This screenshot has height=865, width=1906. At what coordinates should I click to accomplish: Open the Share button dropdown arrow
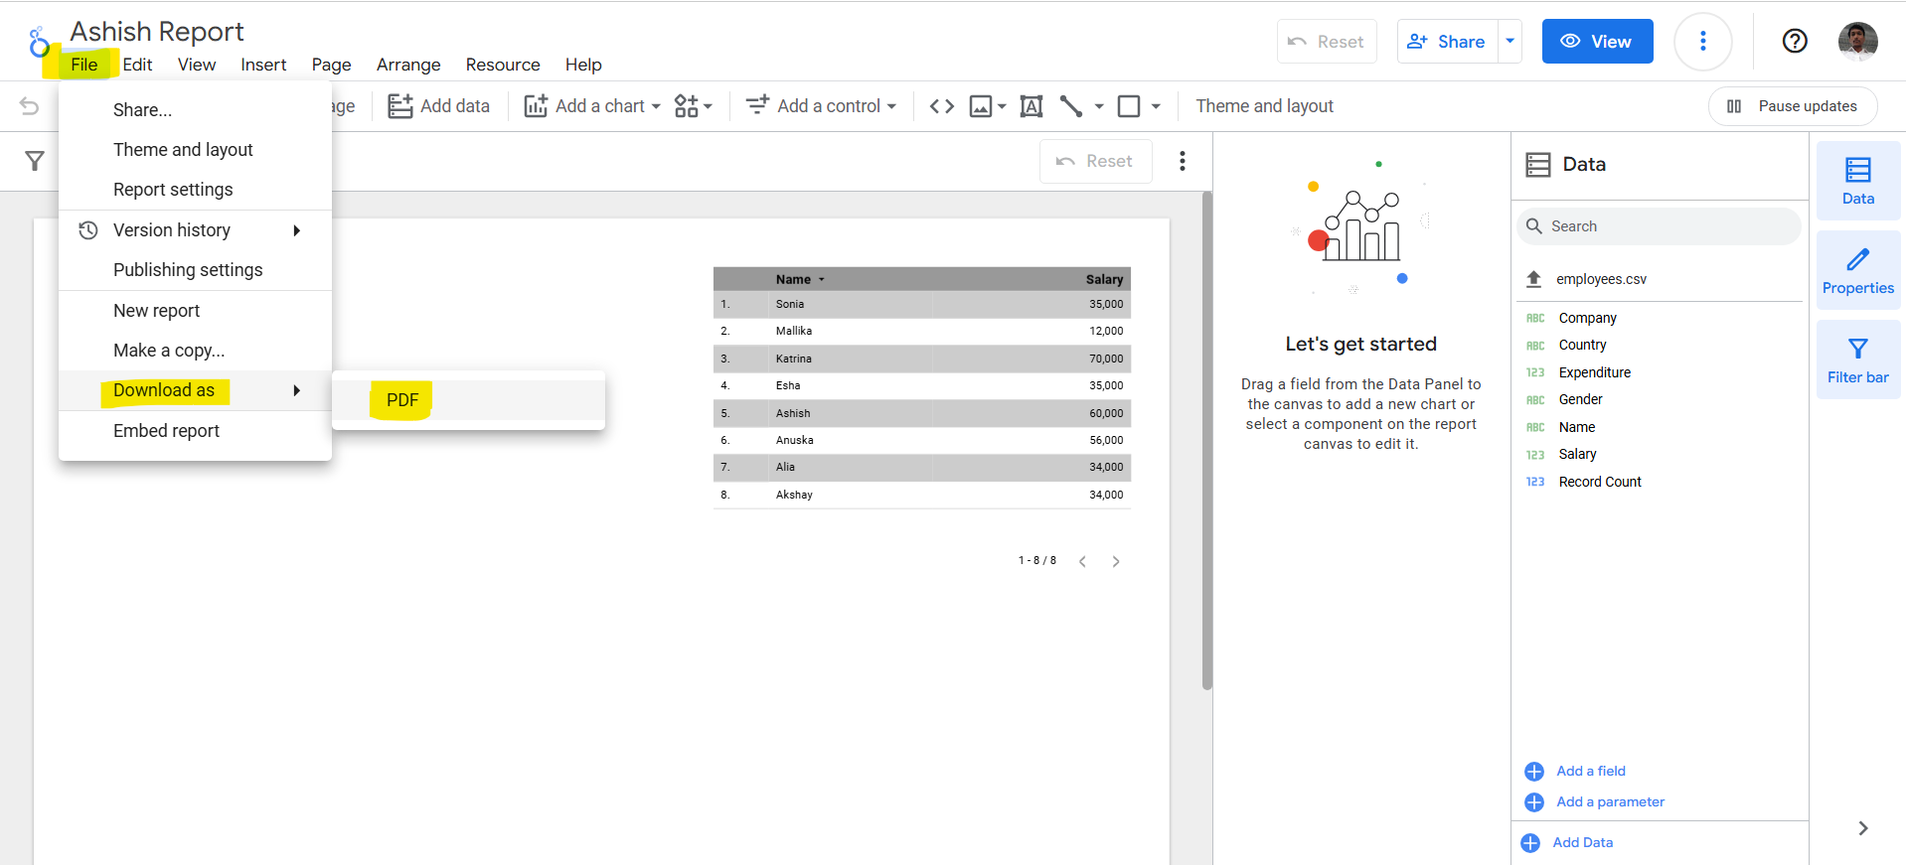click(1509, 41)
